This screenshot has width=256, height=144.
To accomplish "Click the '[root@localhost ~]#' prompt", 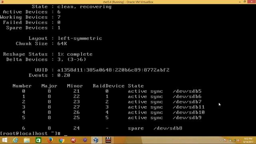I will 30,133.
